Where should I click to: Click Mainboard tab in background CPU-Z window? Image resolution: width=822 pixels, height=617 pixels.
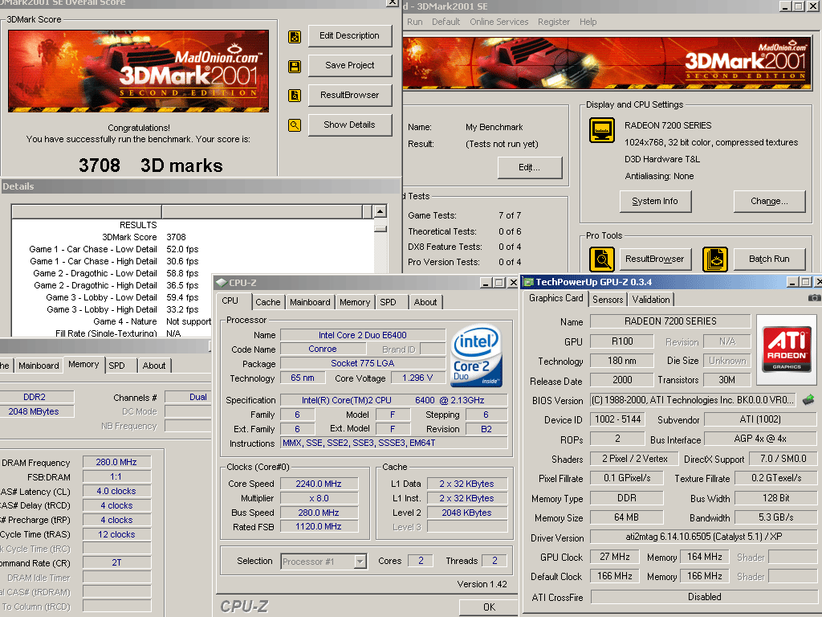tap(39, 366)
